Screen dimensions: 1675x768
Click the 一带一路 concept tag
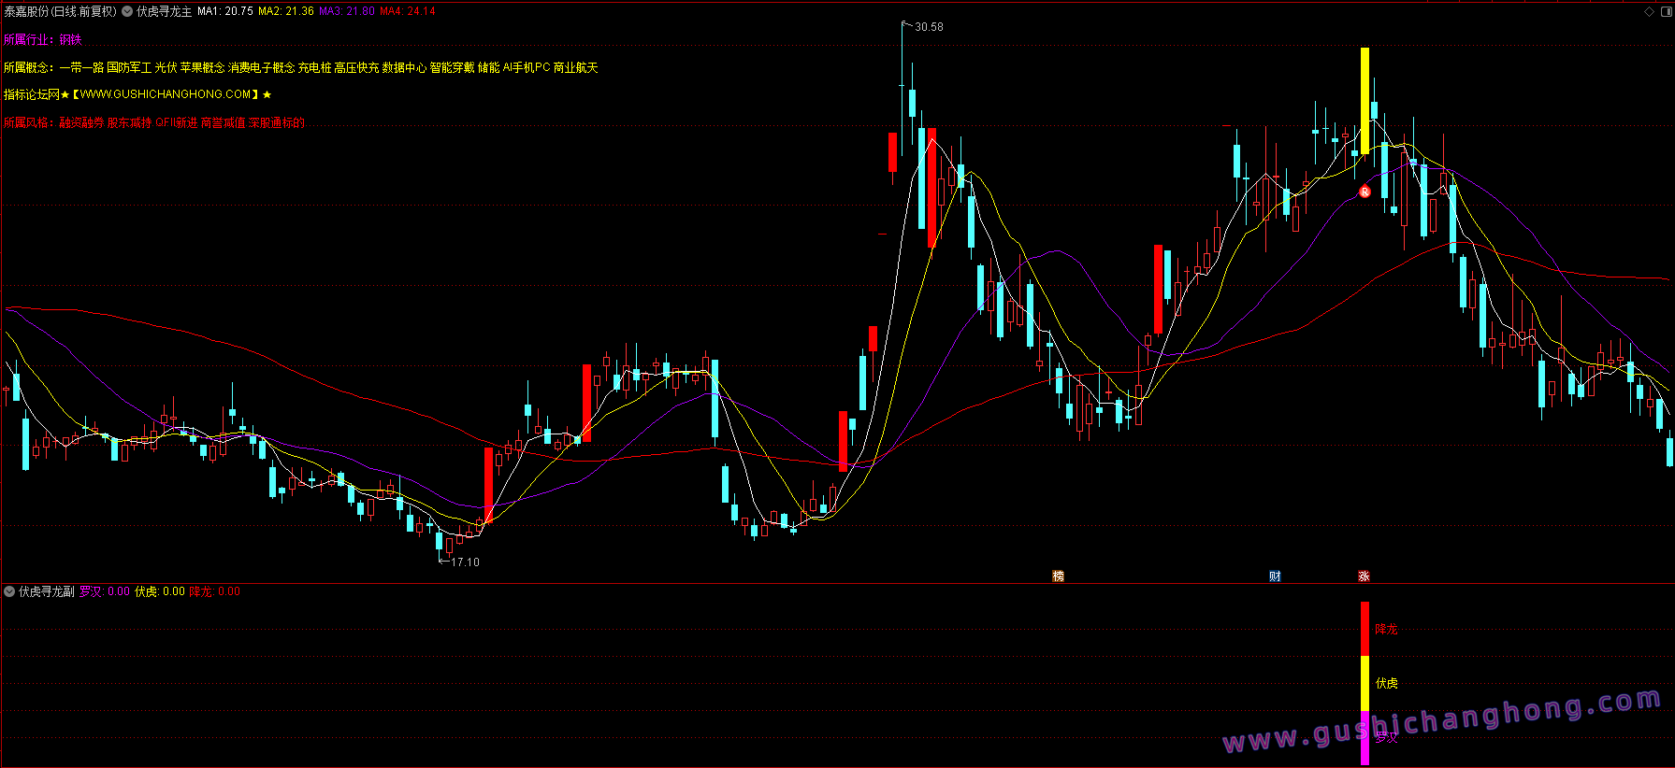coord(81,67)
